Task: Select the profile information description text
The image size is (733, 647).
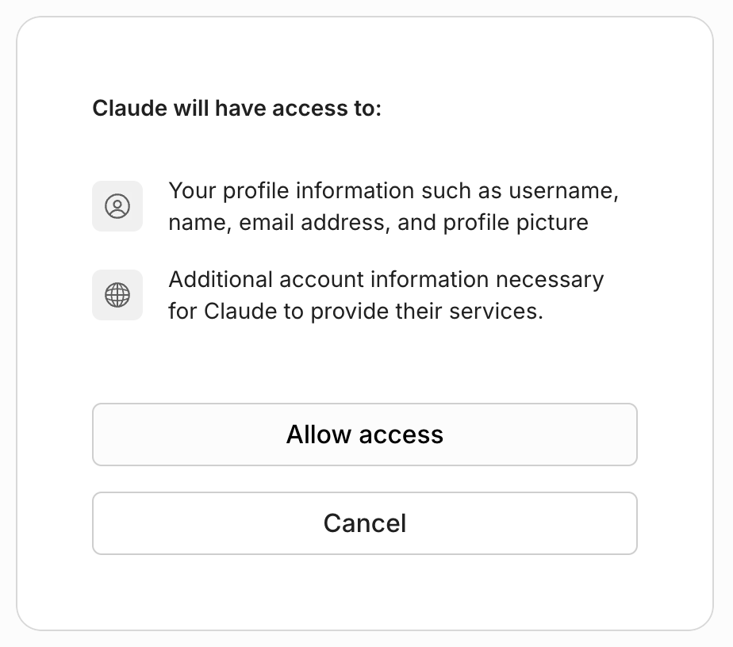Action: tap(393, 206)
